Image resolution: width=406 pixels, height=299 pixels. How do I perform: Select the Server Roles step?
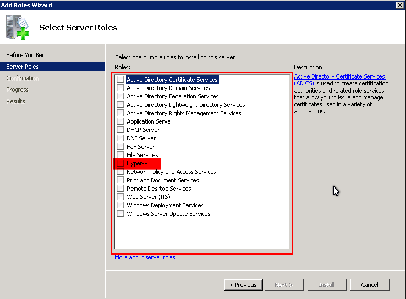point(52,67)
